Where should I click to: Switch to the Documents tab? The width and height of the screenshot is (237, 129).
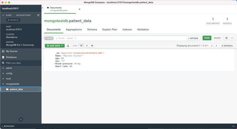(54, 30)
